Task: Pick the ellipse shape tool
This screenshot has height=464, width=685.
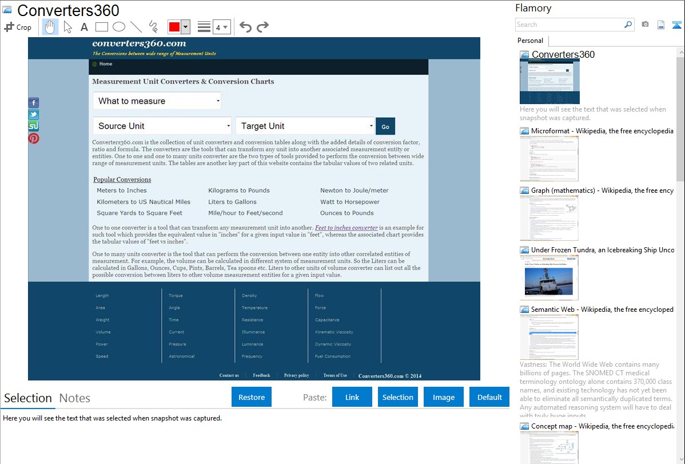Action: click(x=119, y=27)
